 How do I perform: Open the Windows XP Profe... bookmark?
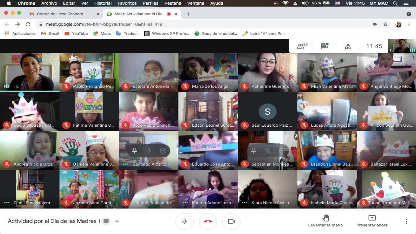pyautogui.click(x=167, y=34)
